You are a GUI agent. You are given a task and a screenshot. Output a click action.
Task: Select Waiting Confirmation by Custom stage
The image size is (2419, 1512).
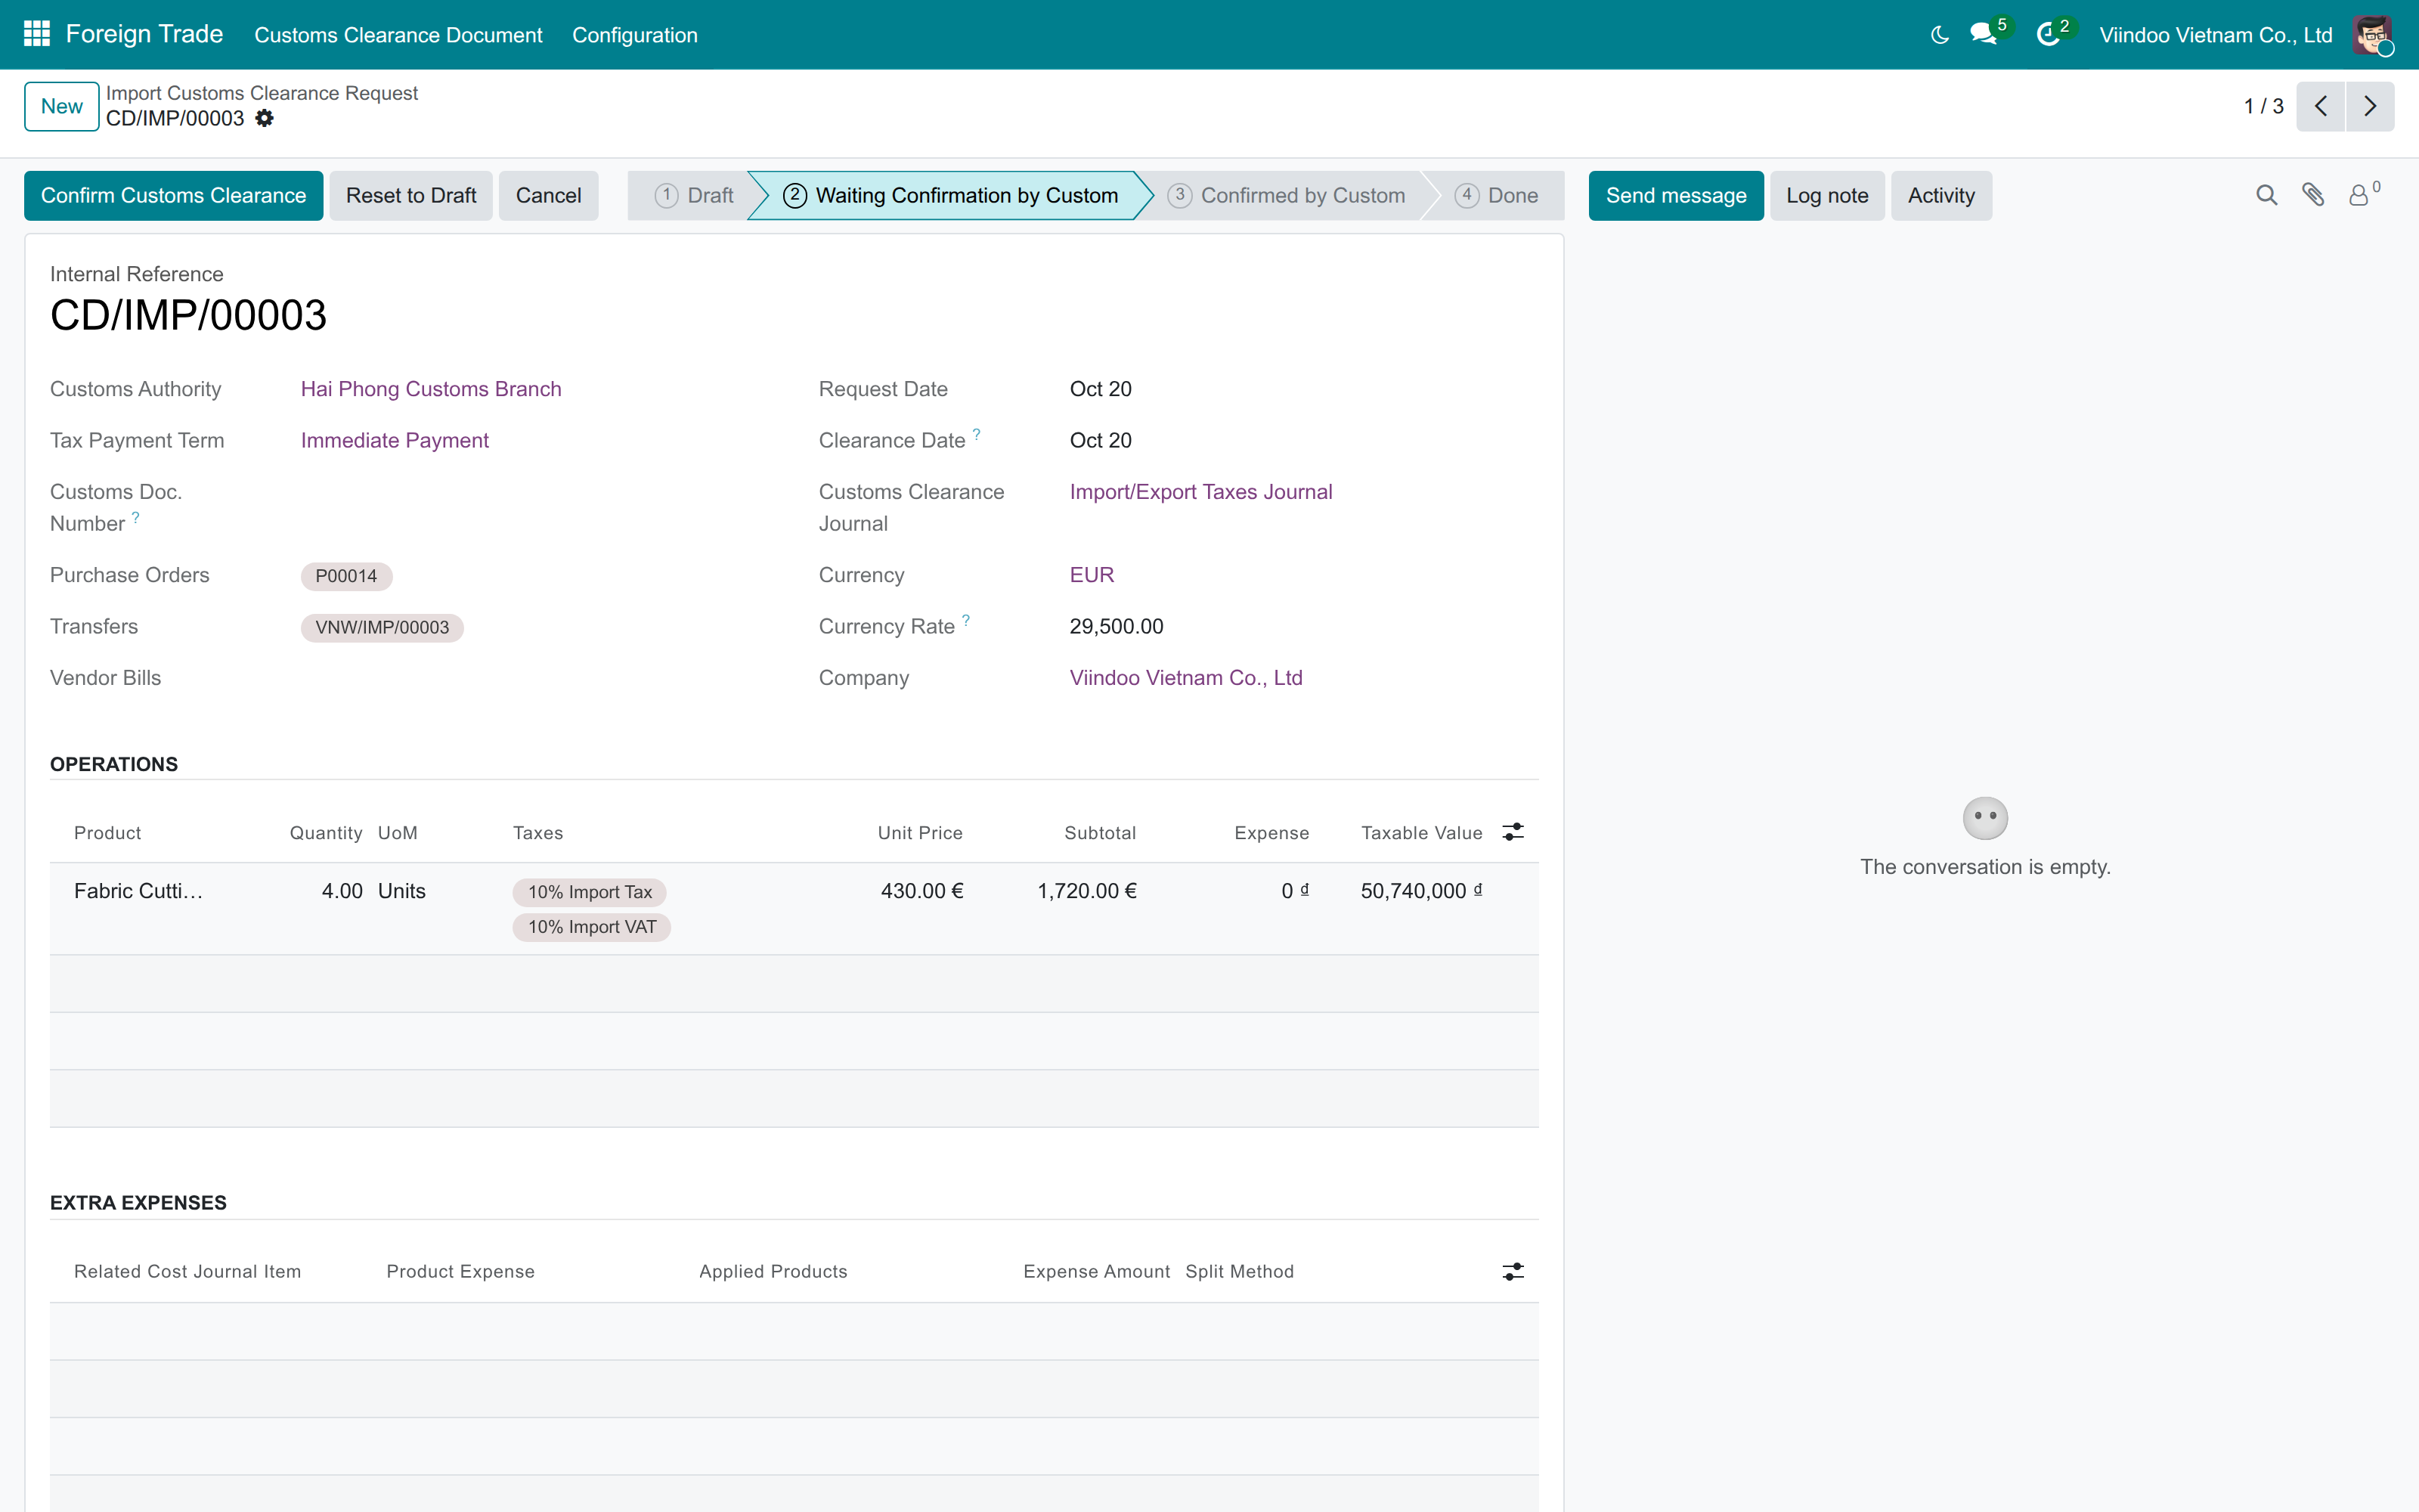tap(949, 195)
